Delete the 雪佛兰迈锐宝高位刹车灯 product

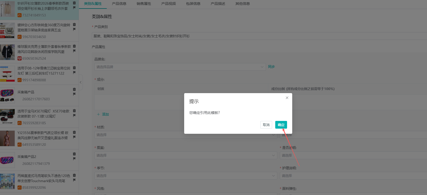74,68
